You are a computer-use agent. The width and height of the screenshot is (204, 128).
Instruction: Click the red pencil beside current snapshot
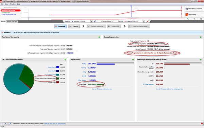pyautogui.click(x=148, y=21)
